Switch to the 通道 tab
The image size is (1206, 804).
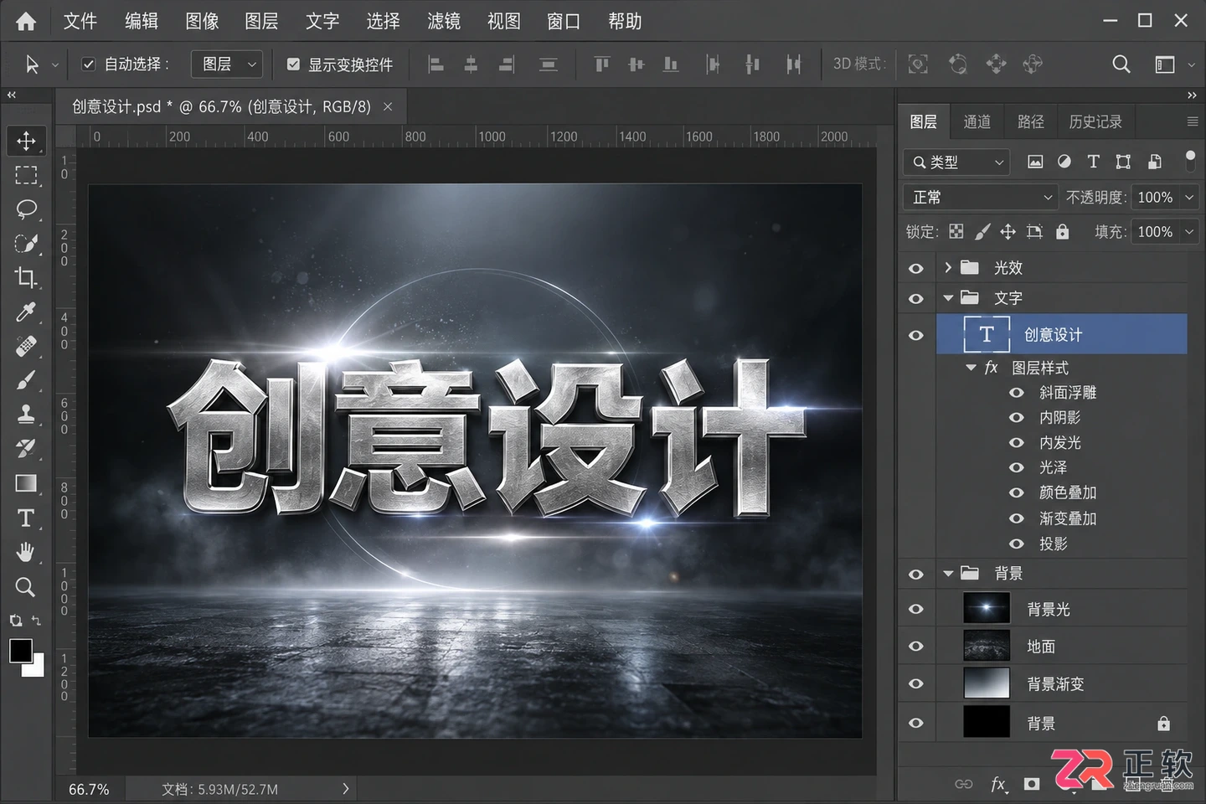tap(977, 121)
